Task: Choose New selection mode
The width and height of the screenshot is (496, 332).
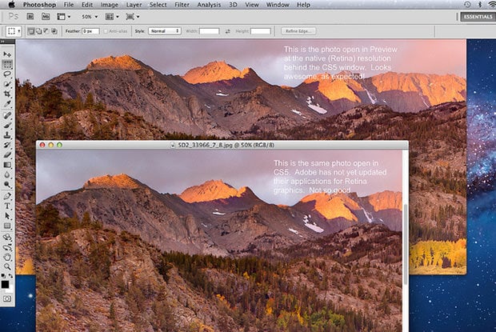Action: pyautogui.click(x=31, y=31)
